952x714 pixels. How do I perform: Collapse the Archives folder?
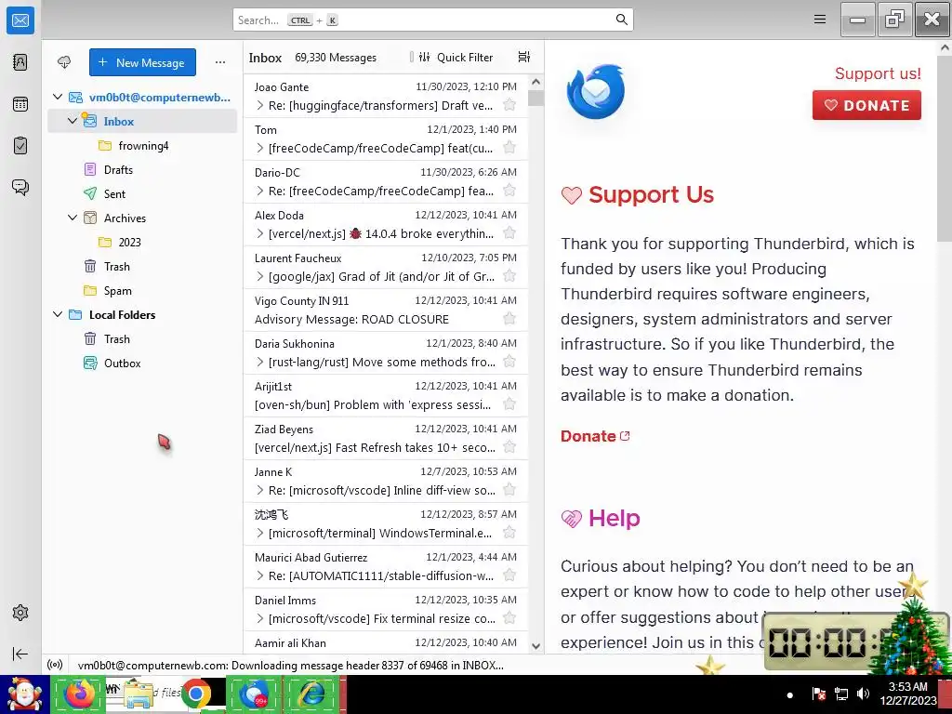click(x=73, y=218)
